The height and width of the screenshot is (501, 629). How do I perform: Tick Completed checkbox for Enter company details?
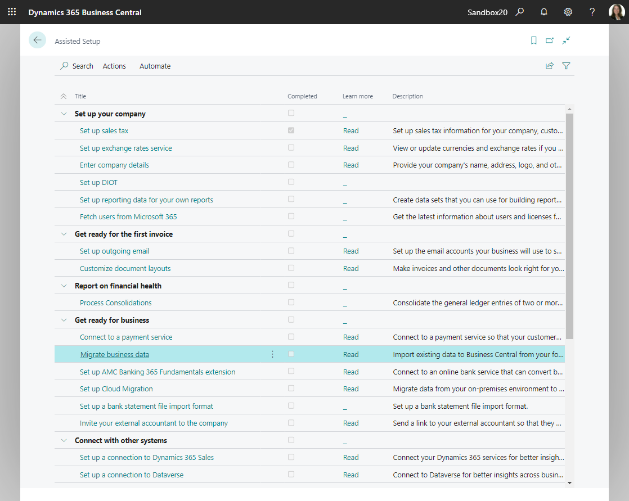291,165
